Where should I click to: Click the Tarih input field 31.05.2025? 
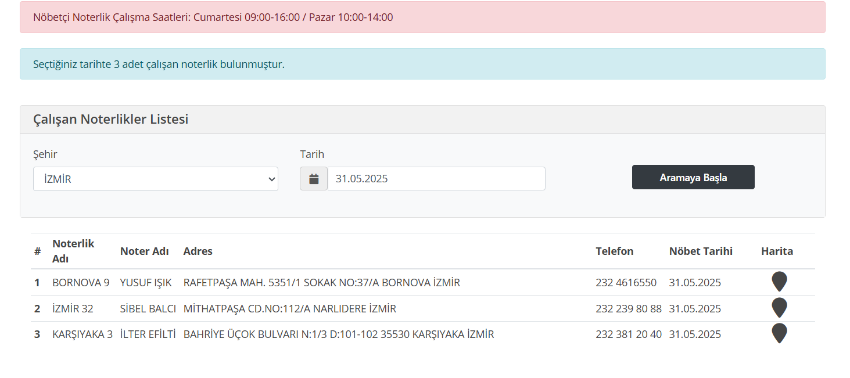click(x=436, y=179)
